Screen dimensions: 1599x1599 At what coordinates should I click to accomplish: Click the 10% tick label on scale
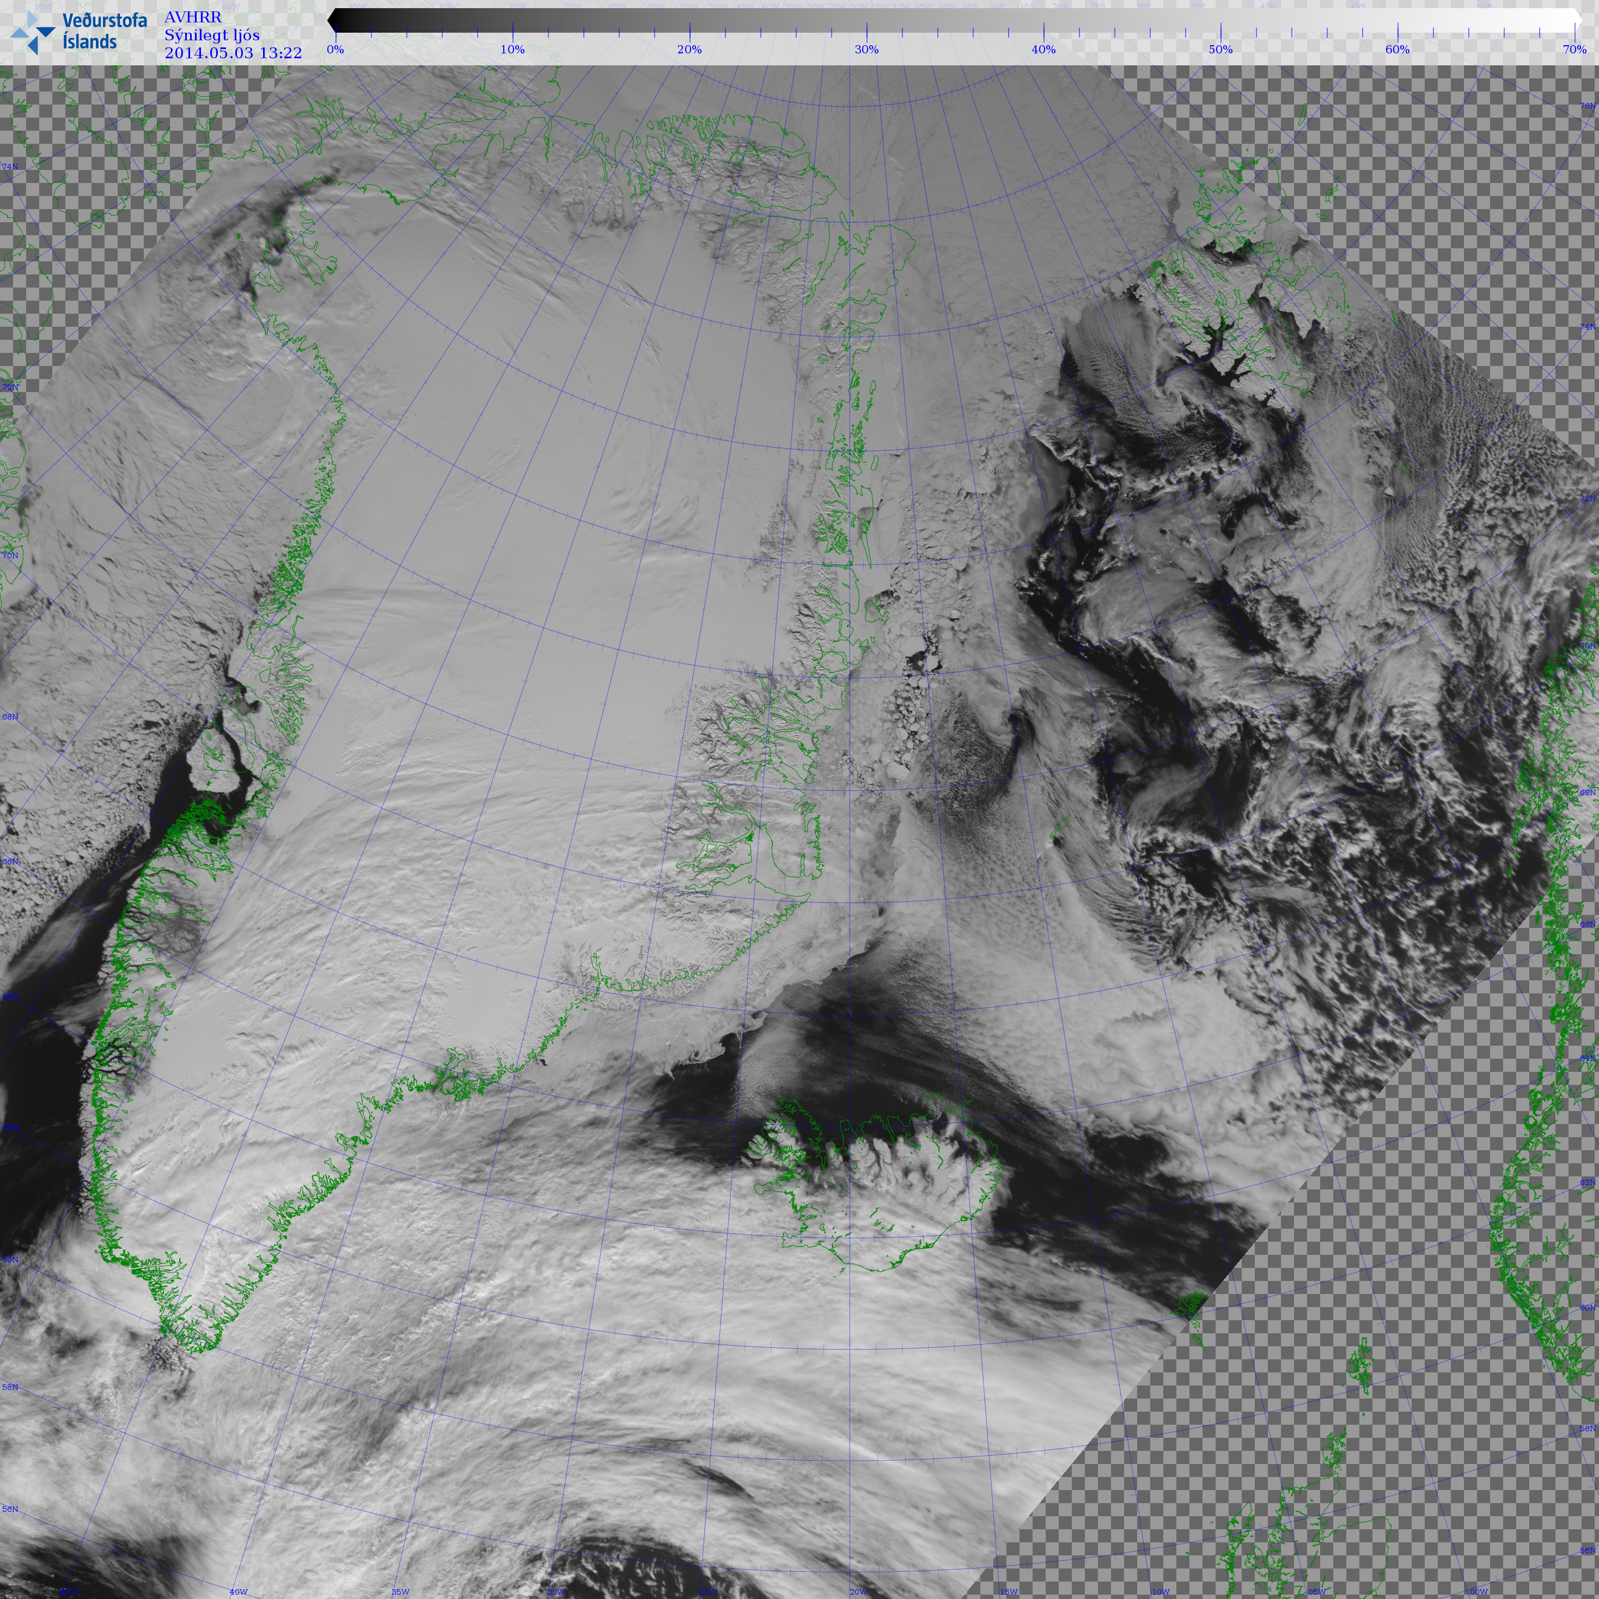[x=512, y=50]
